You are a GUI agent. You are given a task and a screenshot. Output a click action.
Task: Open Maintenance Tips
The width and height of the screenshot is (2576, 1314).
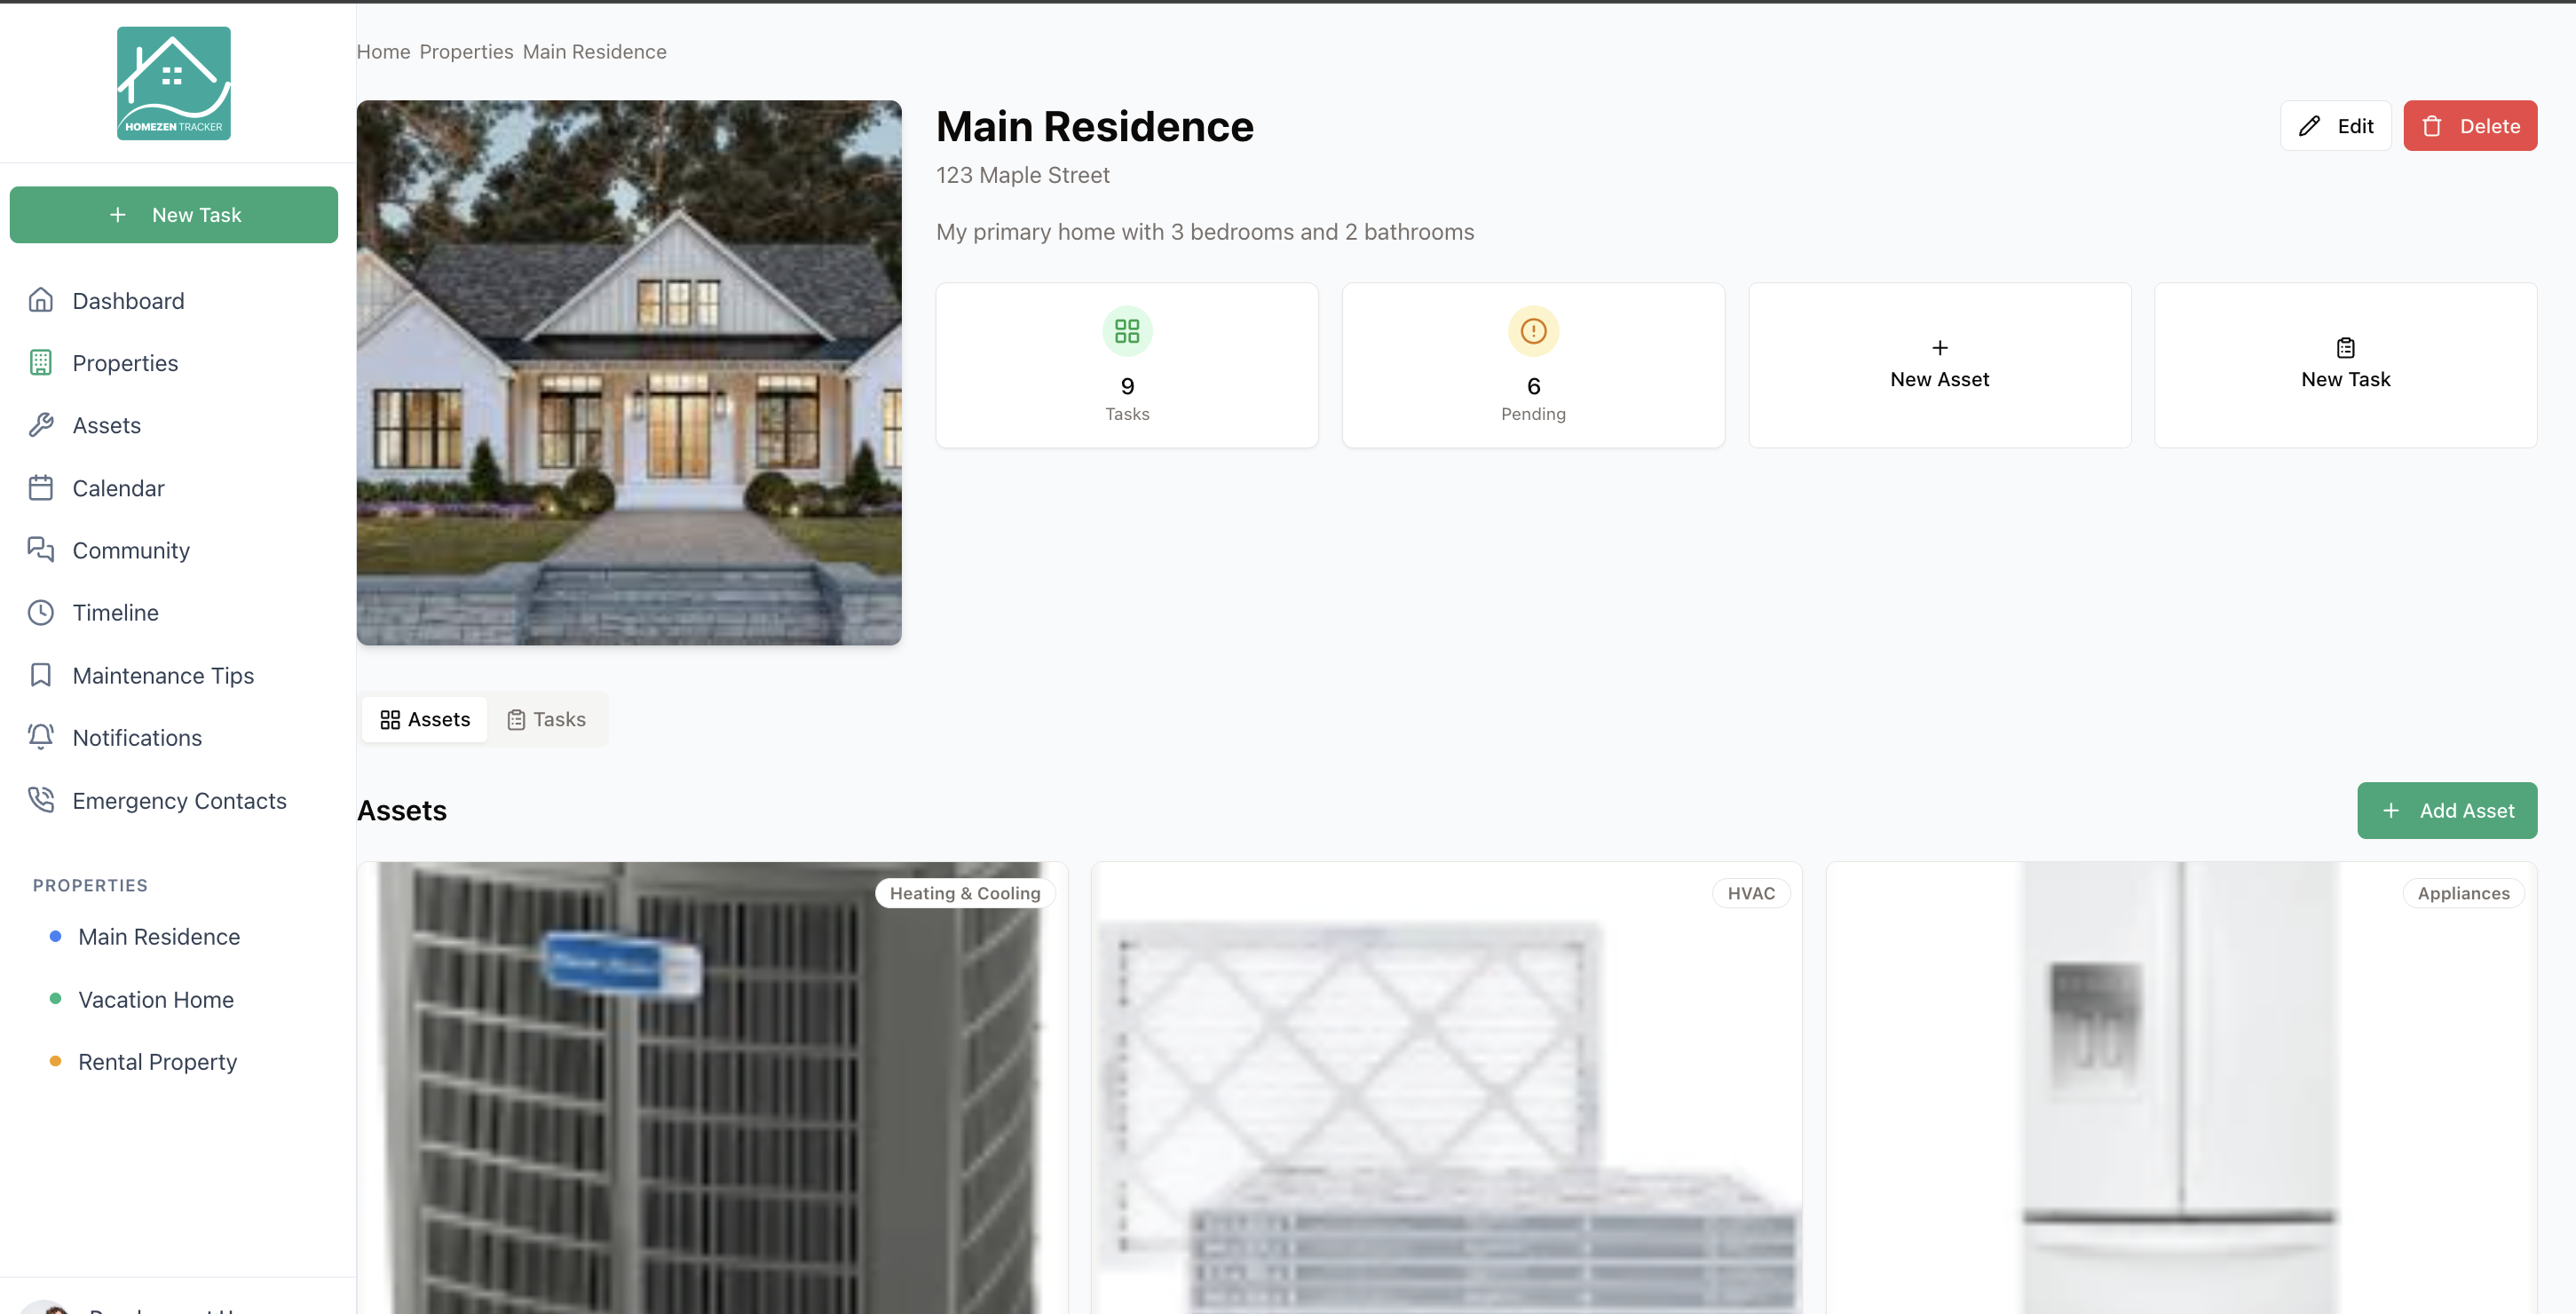click(162, 675)
